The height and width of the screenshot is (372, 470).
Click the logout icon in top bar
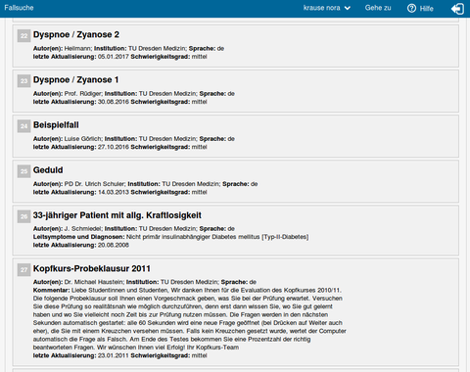pos(457,9)
